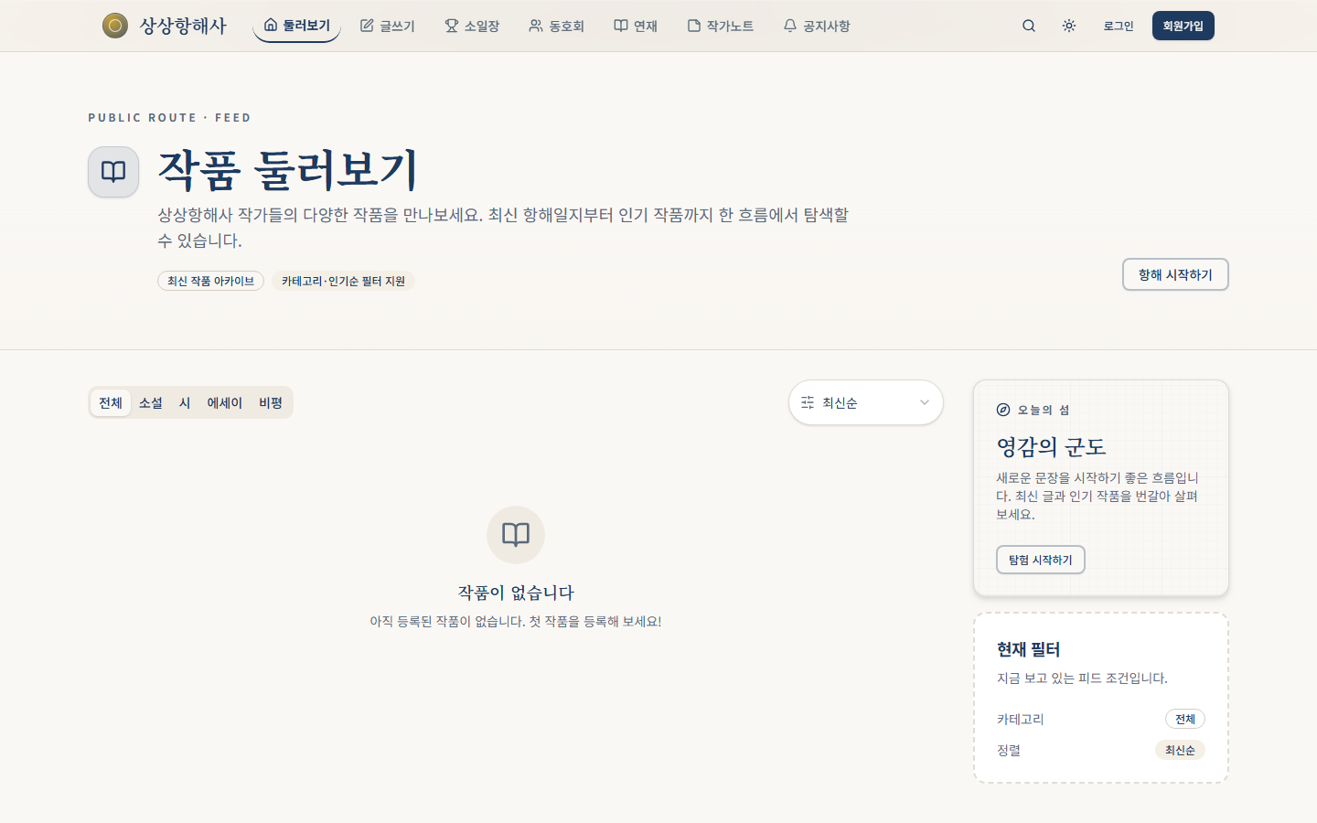Open the search magnifier icon

pyautogui.click(x=1029, y=26)
